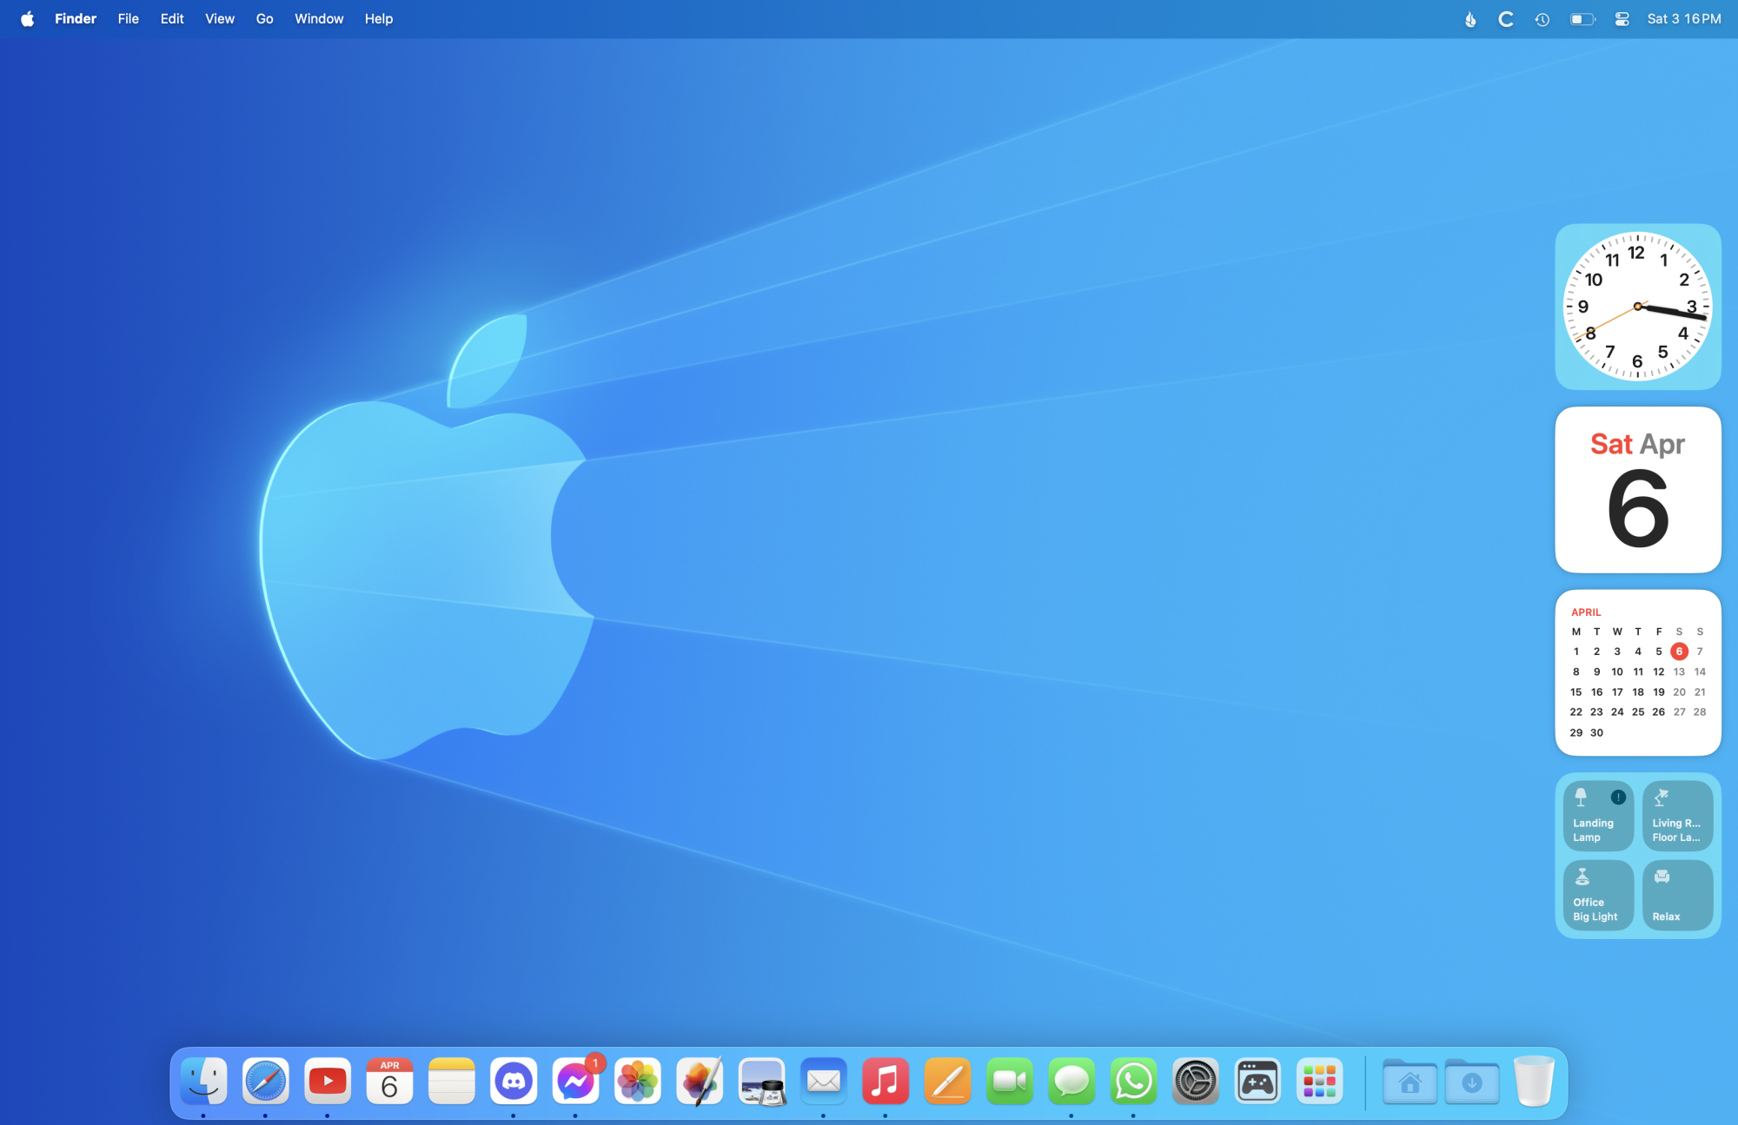
Task: Click the analog clock widget
Action: tap(1637, 307)
